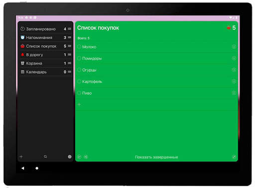Tap the Android home circle button
Image resolution: width=255 pixels, height=188 pixels.
pos(37,168)
